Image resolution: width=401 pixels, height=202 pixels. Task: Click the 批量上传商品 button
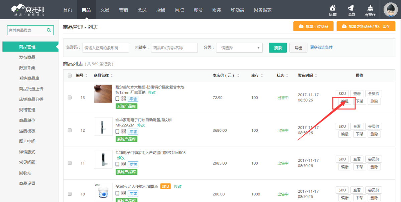pos(313,26)
